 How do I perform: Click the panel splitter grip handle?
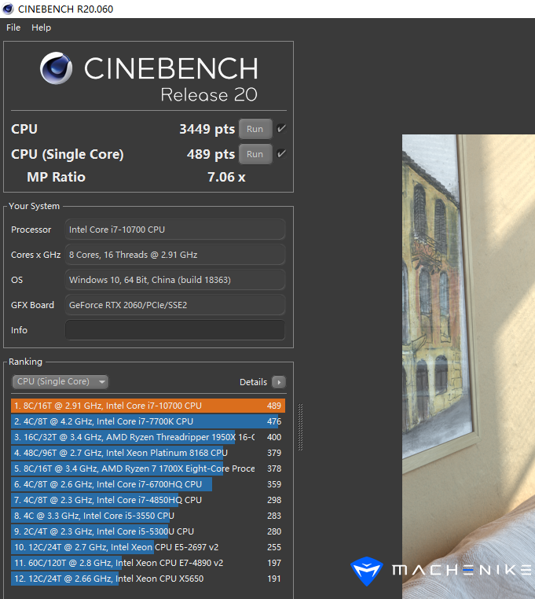(x=300, y=427)
